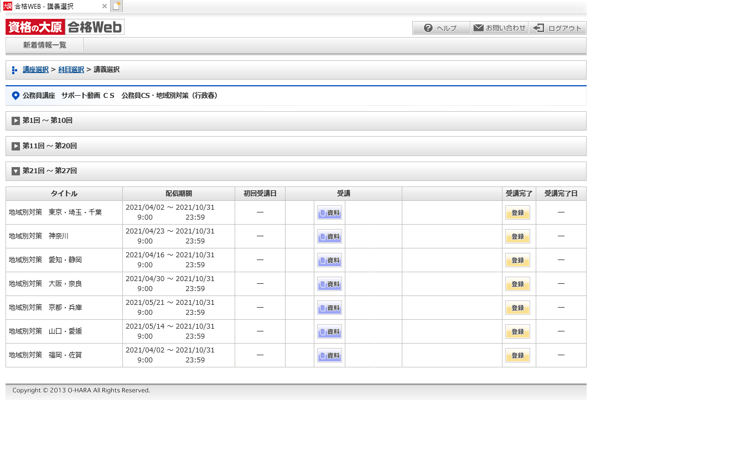Click the 資格の大原 合格Web logo
The height and width of the screenshot is (467, 756).
point(65,27)
